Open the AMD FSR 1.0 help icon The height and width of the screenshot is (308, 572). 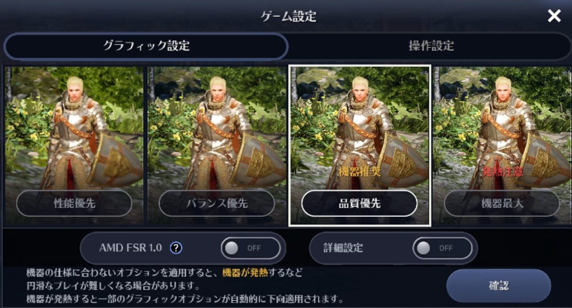[x=176, y=248]
